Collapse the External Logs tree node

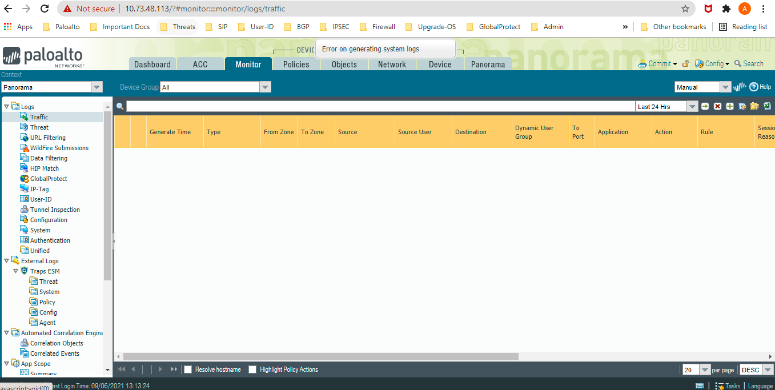coord(6,260)
